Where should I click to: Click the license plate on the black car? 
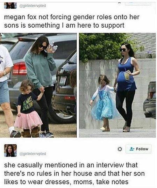(x=62, y=80)
